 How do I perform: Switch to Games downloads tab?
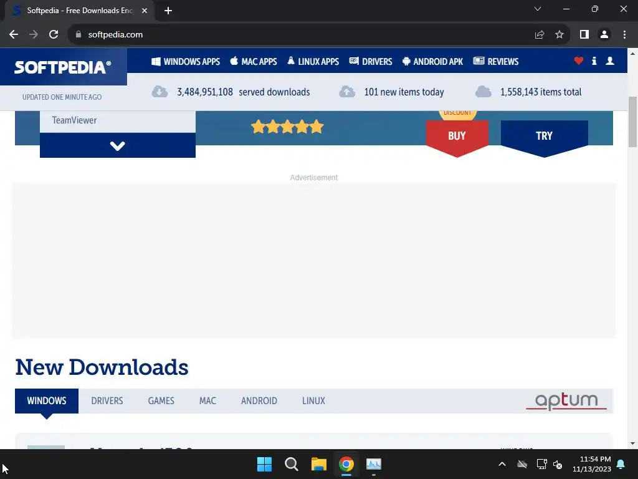coord(161,401)
